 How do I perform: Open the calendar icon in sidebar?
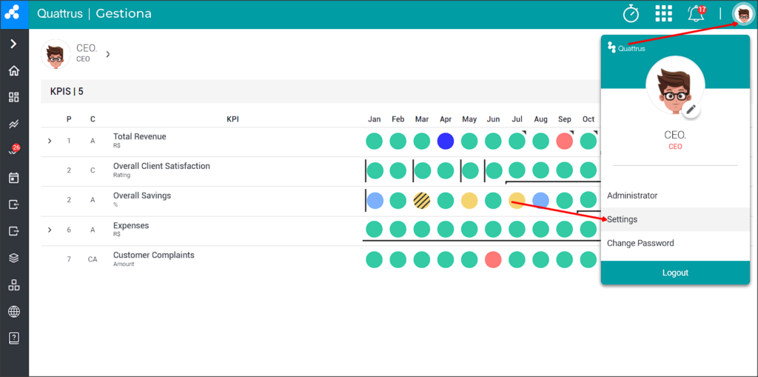click(14, 178)
